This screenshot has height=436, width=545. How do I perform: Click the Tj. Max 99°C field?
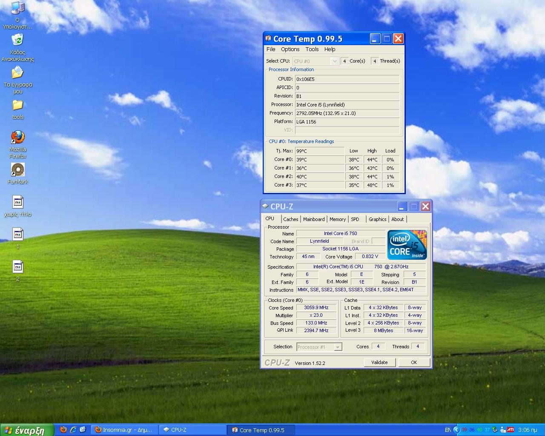point(319,151)
